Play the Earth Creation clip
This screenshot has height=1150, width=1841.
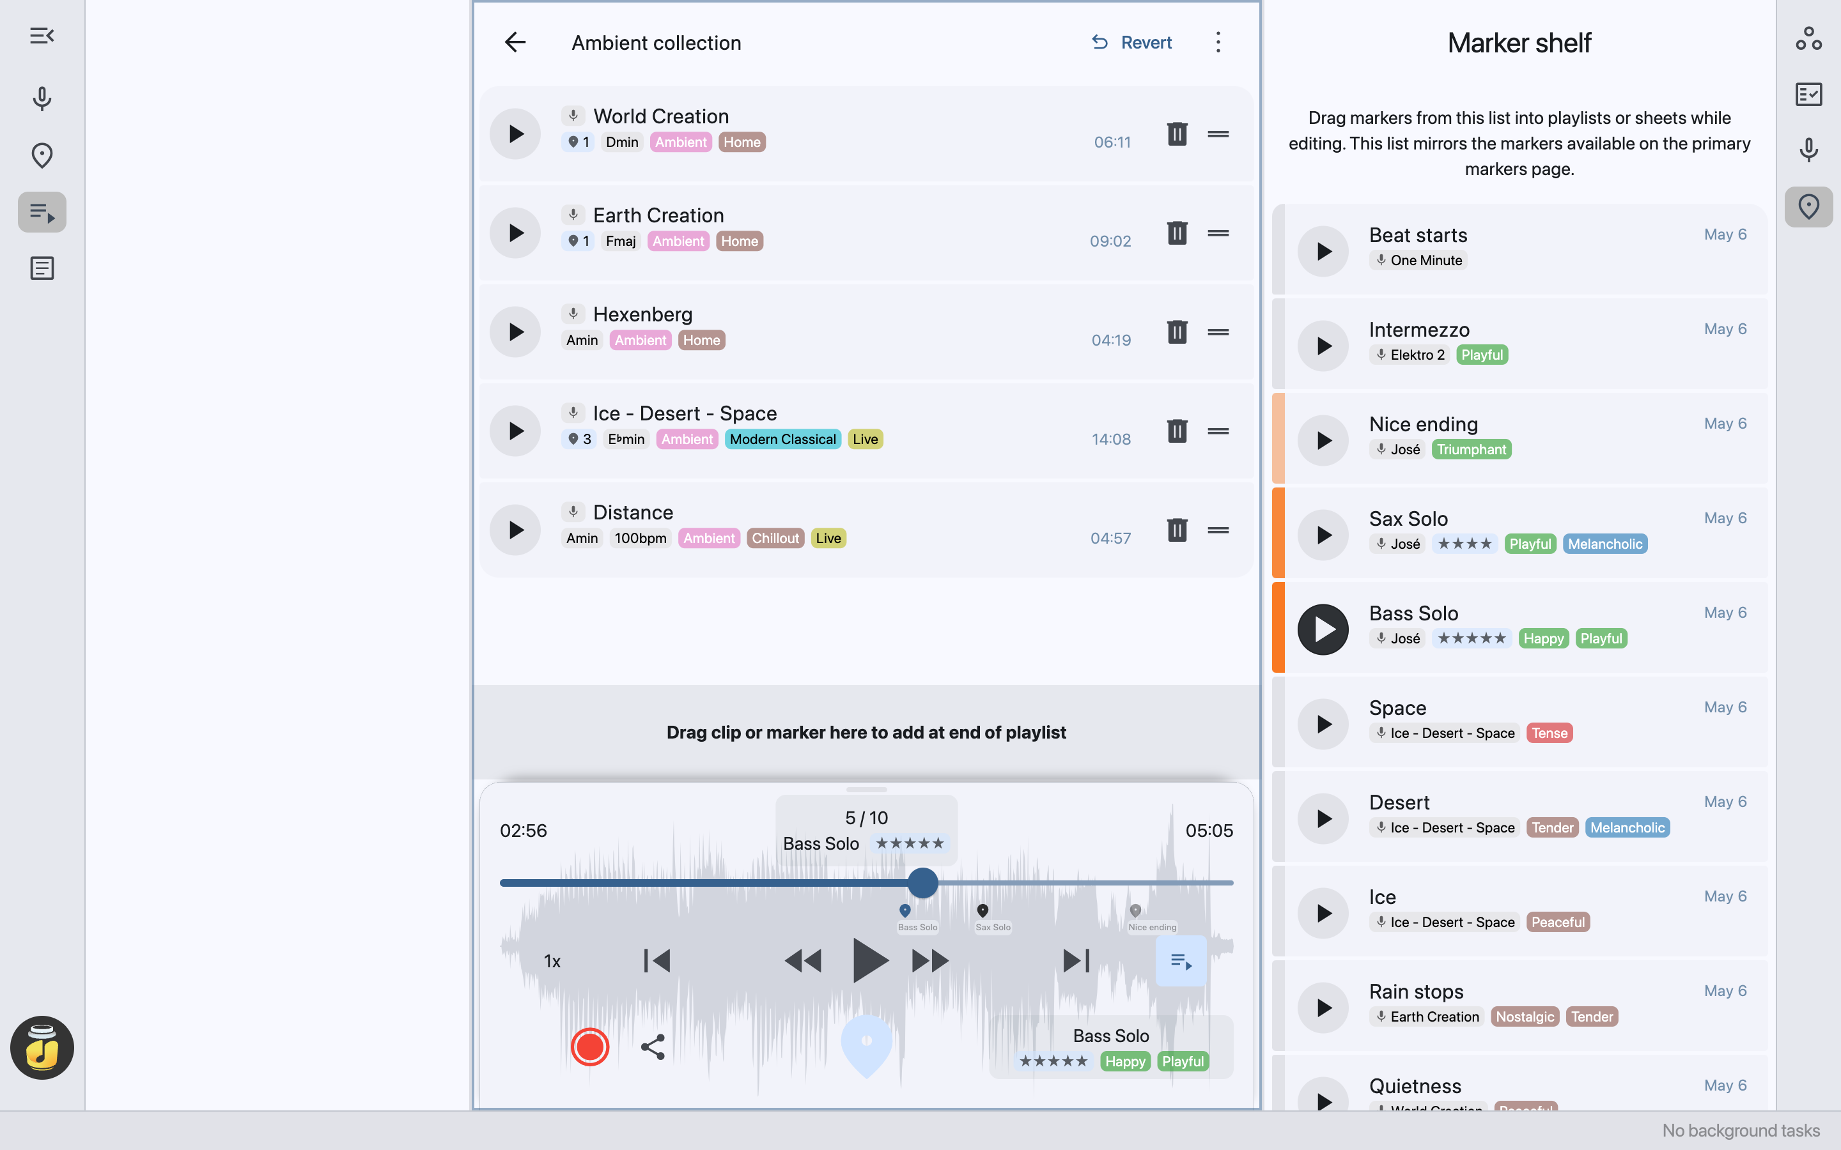(x=515, y=233)
